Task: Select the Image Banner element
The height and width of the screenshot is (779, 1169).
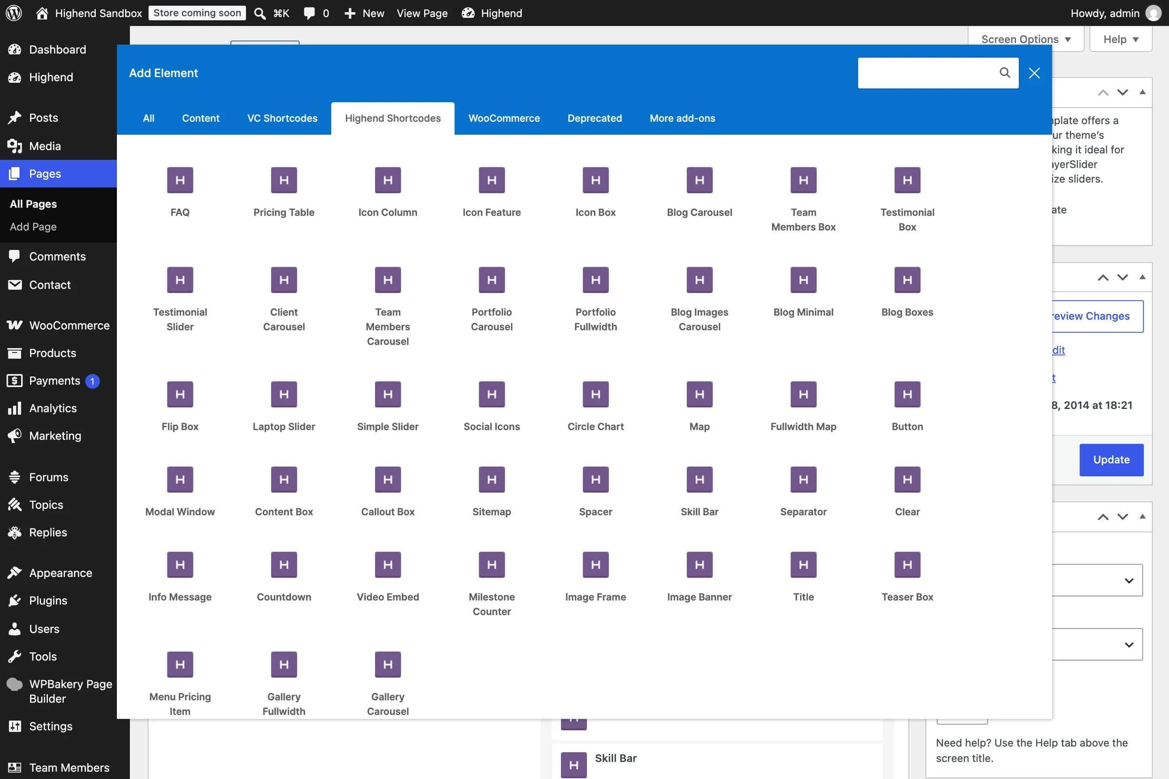Action: click(699, 577)
